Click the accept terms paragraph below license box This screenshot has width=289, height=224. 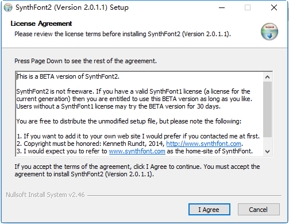(x=137, y=171)
